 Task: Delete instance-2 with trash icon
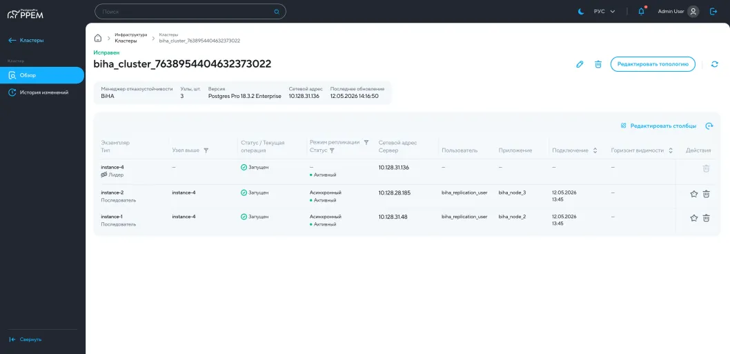pos(707,194)
